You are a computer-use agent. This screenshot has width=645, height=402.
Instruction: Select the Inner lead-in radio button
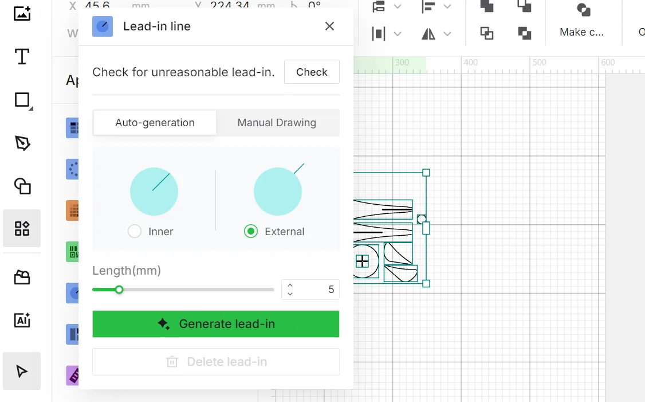(x=135, y=232)
